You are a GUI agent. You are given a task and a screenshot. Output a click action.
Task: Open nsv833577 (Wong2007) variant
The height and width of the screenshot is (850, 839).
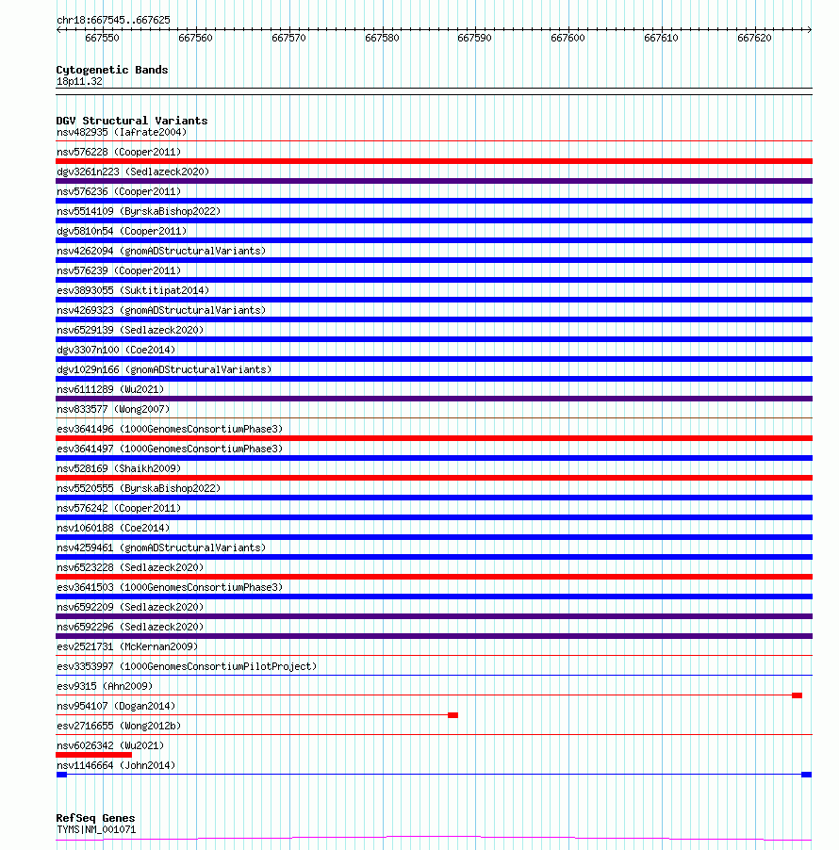pos(113,409)
